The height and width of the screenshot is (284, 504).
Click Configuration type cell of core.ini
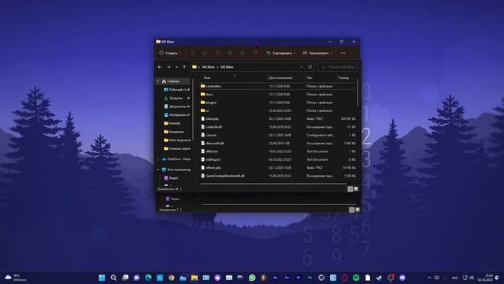[321, 135]
